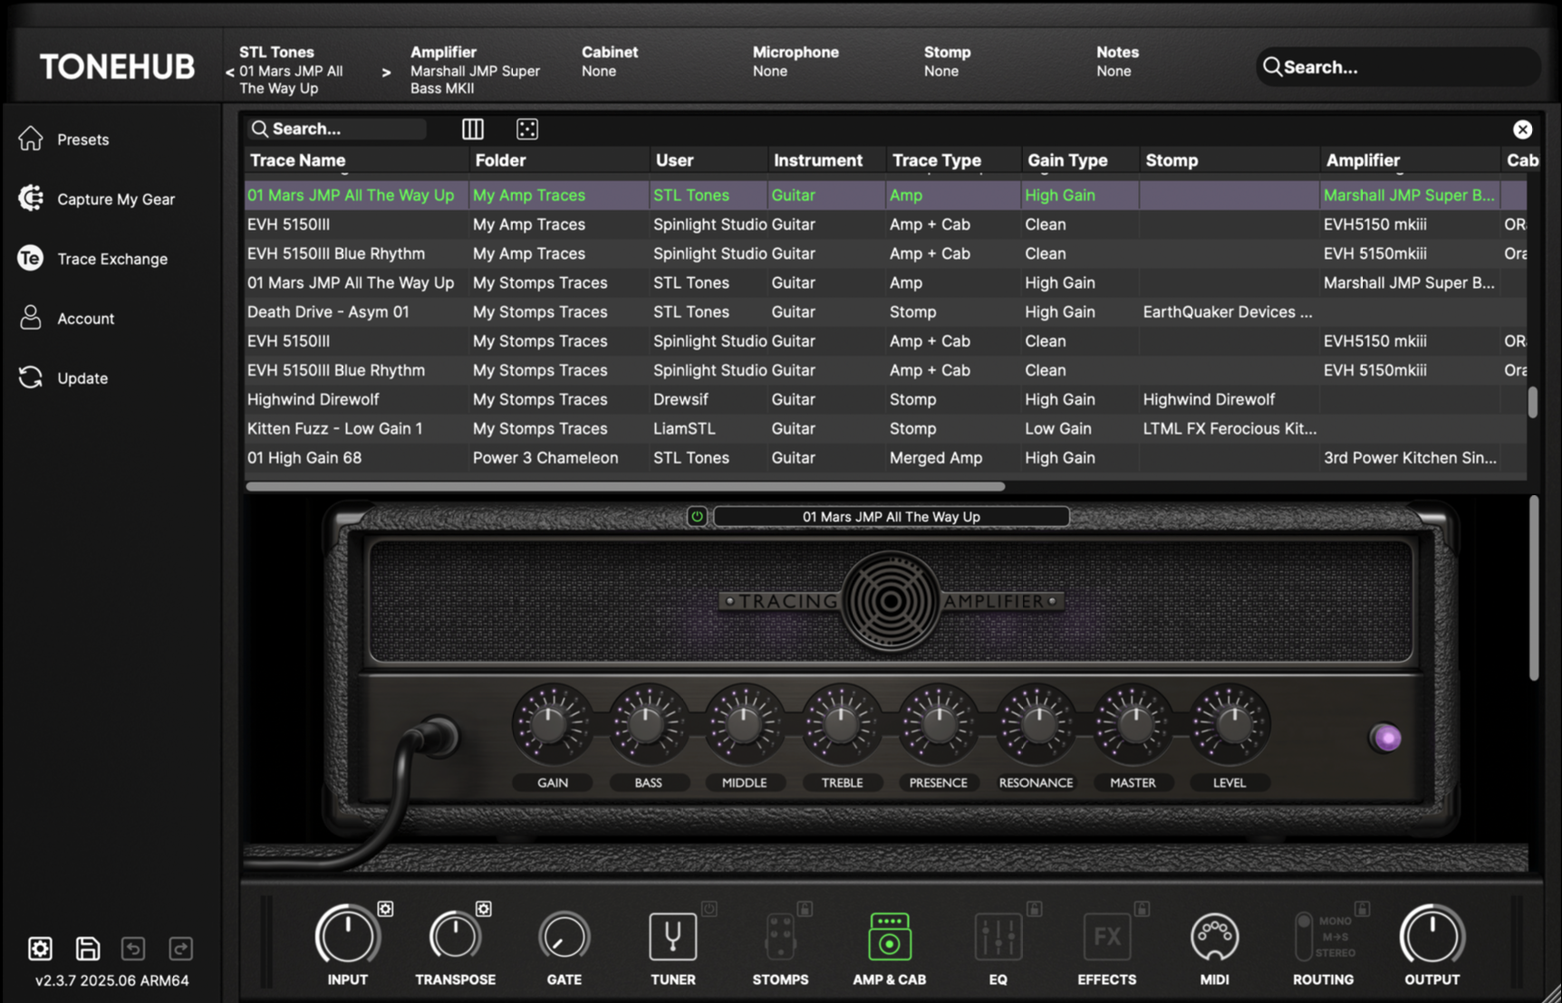Select the Highwind Direwolf trace
The height and width of the screenshot is (1003, 1562).
(885, 399)
